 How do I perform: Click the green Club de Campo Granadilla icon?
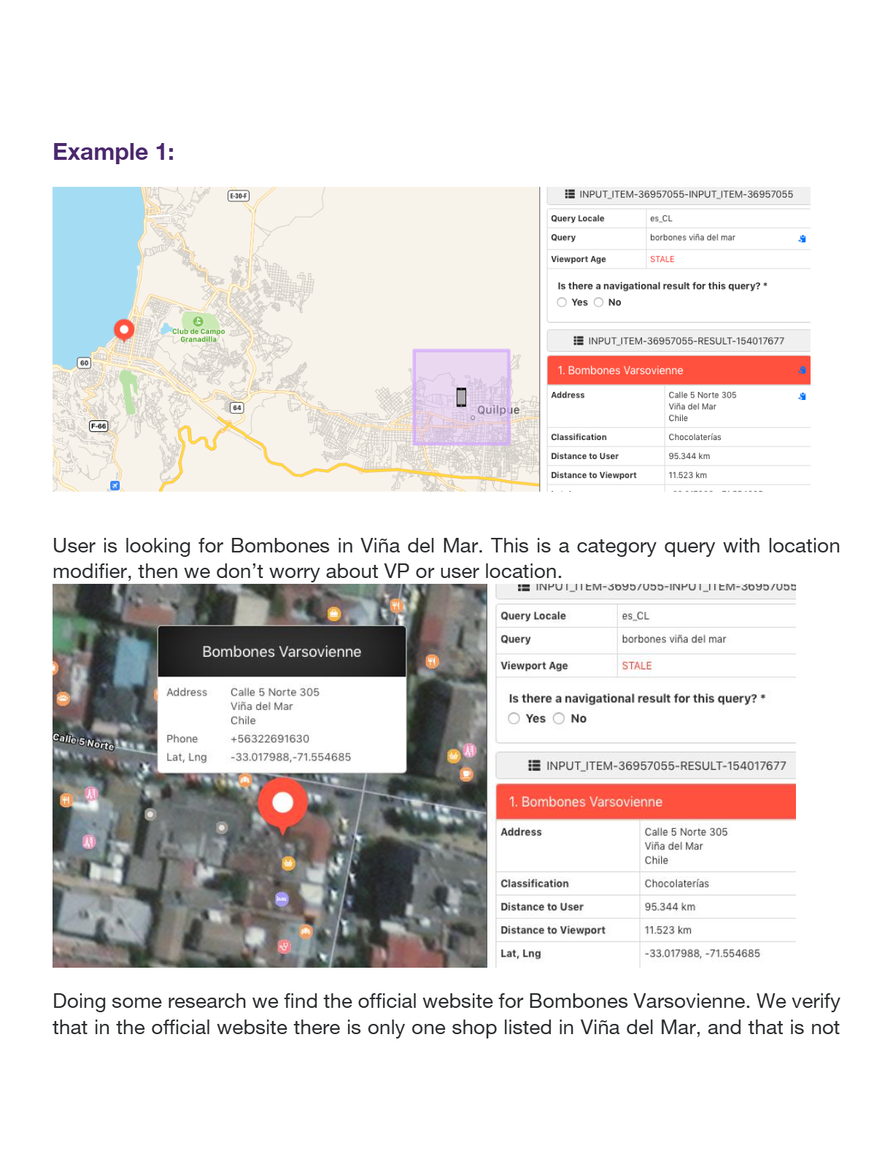click(198, 321)
